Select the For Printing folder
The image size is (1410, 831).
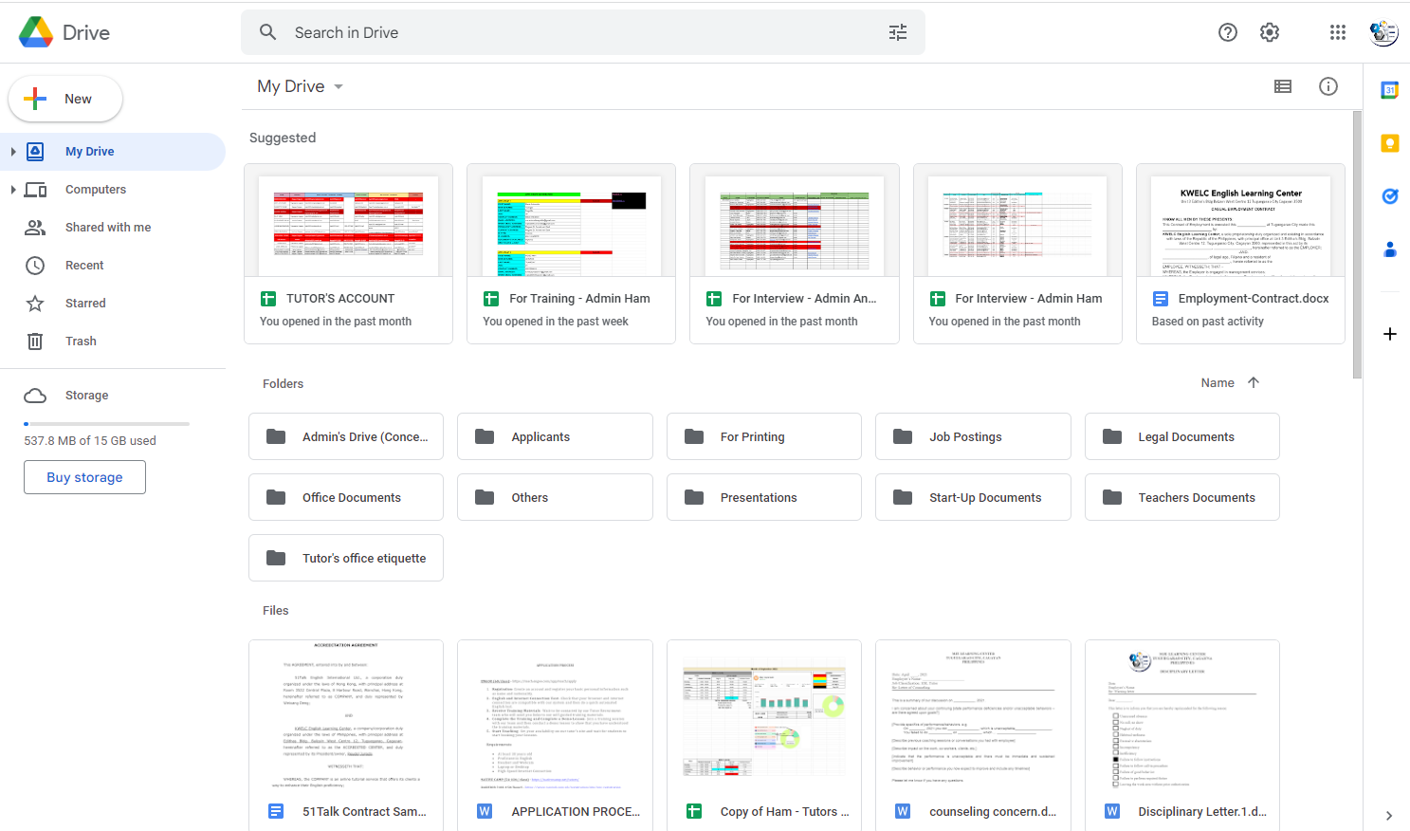click(x=764, y=436)
